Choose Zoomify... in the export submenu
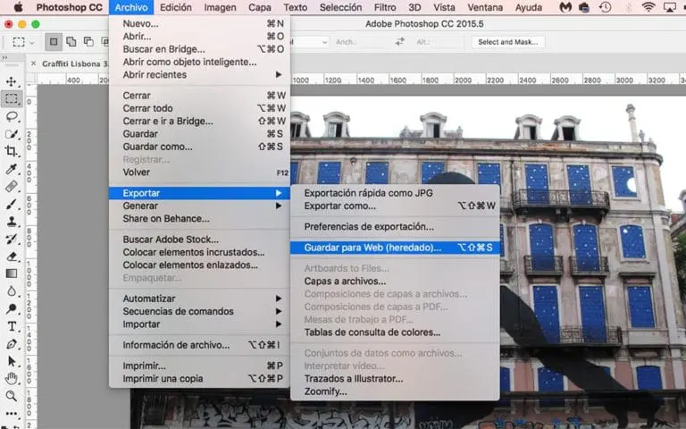The width and height of the screenshot is (686, 429). 395,391
